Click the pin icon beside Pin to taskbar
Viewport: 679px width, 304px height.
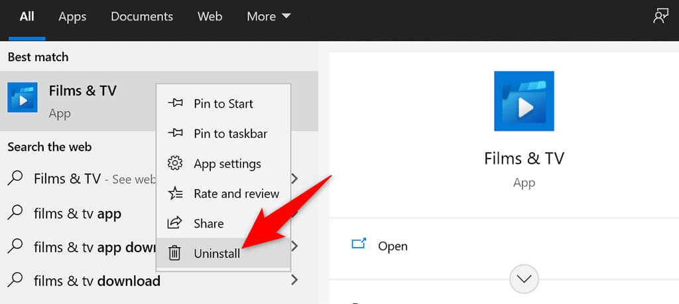coord(175,133)
